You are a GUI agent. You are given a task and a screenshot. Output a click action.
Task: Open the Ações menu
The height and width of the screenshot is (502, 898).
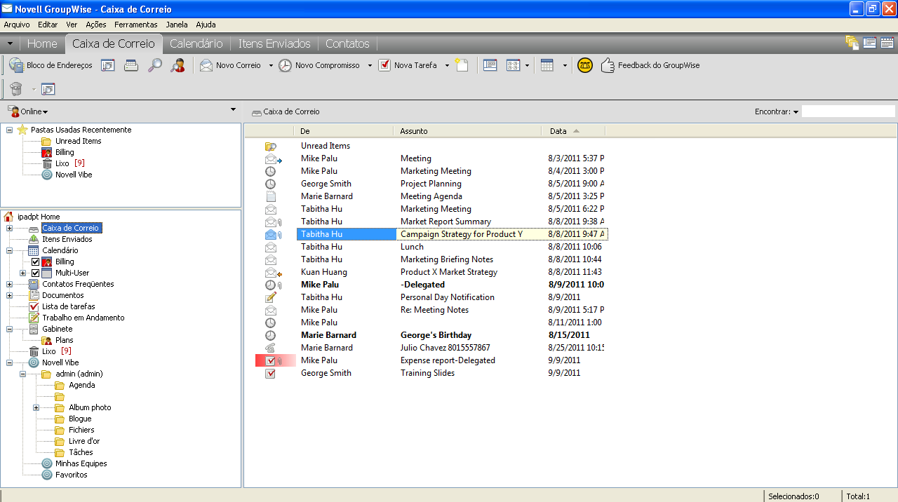[x=95, y=25]
